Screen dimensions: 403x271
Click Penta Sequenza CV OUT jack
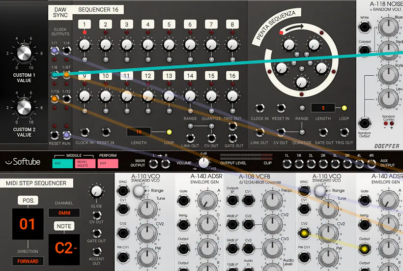click(x=281, y=132)
